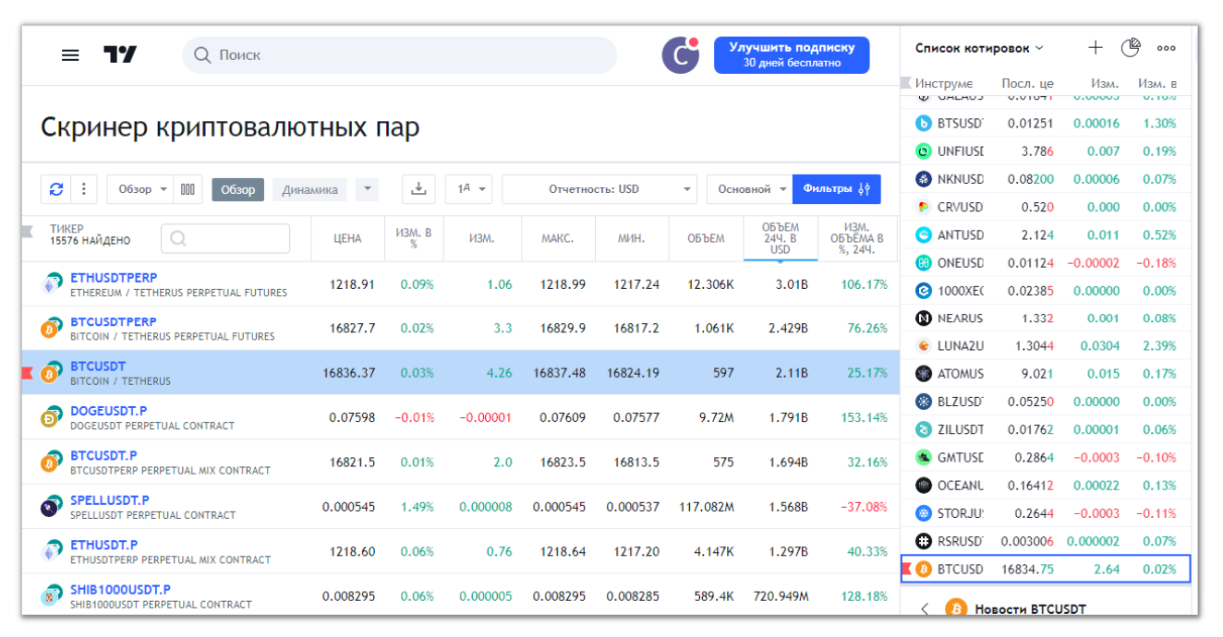The height and width of the screenshot is (637, 1223).
Task: Select CRVUSD watchlist row
Action: [x=1046, y=207]
